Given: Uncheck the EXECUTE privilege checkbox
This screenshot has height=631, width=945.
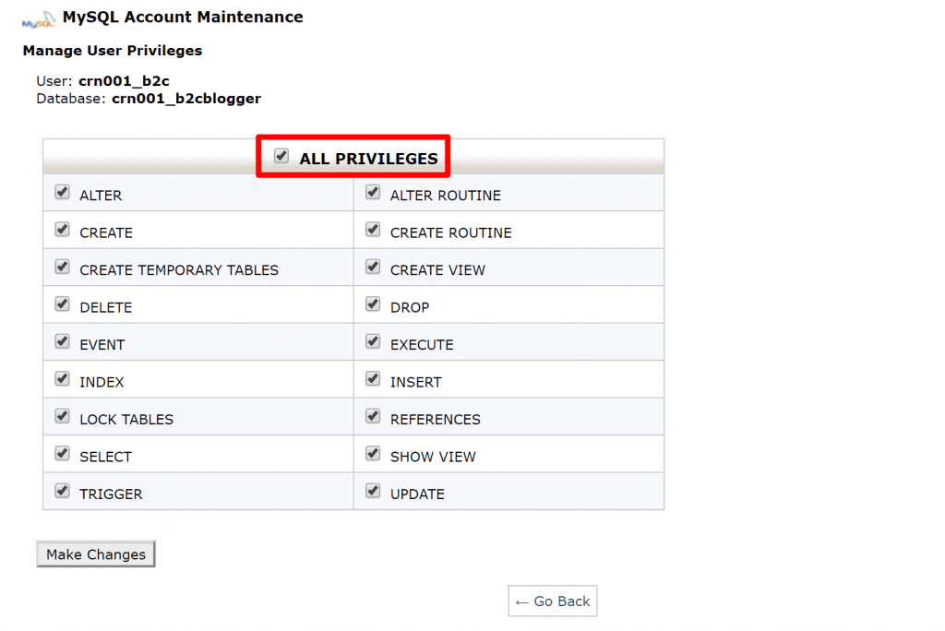Looking at the screenshot, I should tap(373, 341).
